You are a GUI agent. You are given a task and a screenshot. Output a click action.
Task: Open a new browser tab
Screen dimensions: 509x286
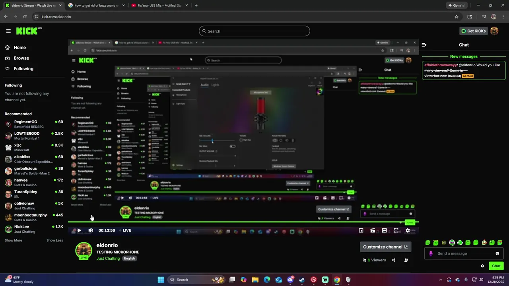(x=196, y=6)
